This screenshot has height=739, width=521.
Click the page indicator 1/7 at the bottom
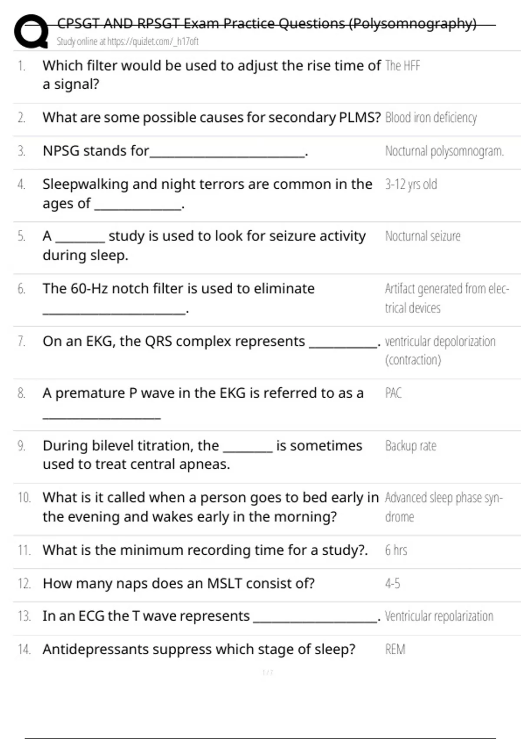(267, 672)
